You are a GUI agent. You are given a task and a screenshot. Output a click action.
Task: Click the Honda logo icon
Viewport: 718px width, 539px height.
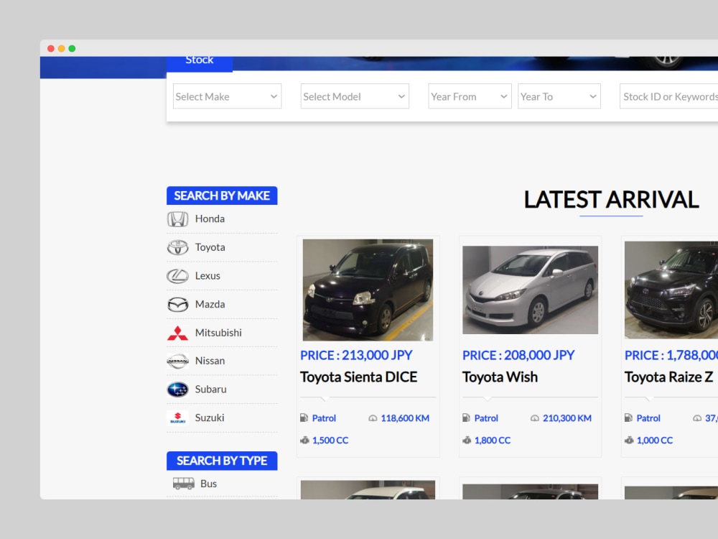click(x=177, y=219)
